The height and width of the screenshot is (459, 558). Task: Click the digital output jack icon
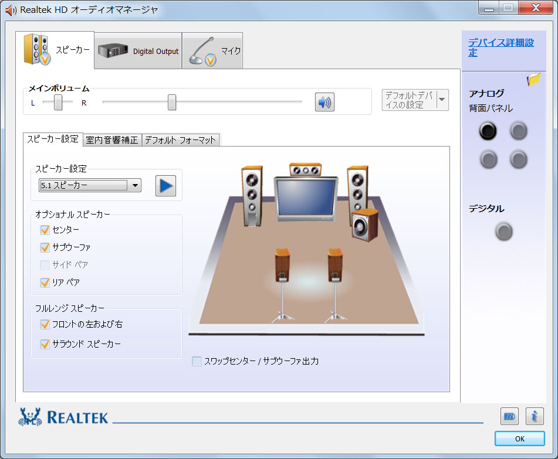(503, 231)
